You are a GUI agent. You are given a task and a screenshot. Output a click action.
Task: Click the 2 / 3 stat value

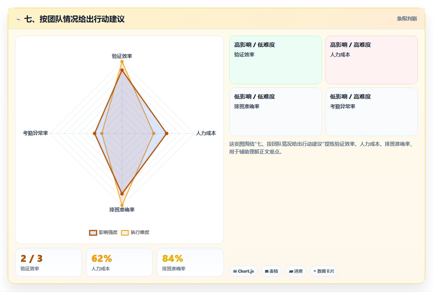pyautogui.click(x=31, y=259)
